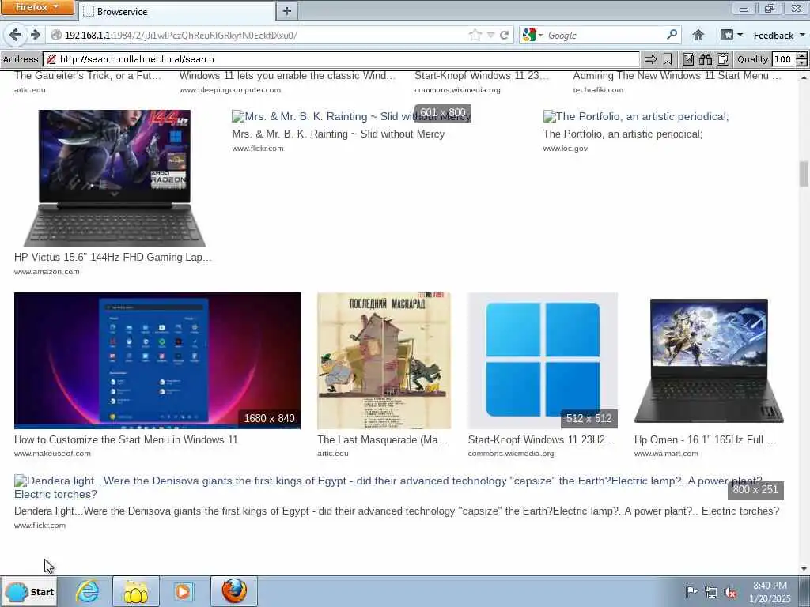This screenshot has height=607, width=810.
Task: Open the Windows Start button
Action: (28, 591)
